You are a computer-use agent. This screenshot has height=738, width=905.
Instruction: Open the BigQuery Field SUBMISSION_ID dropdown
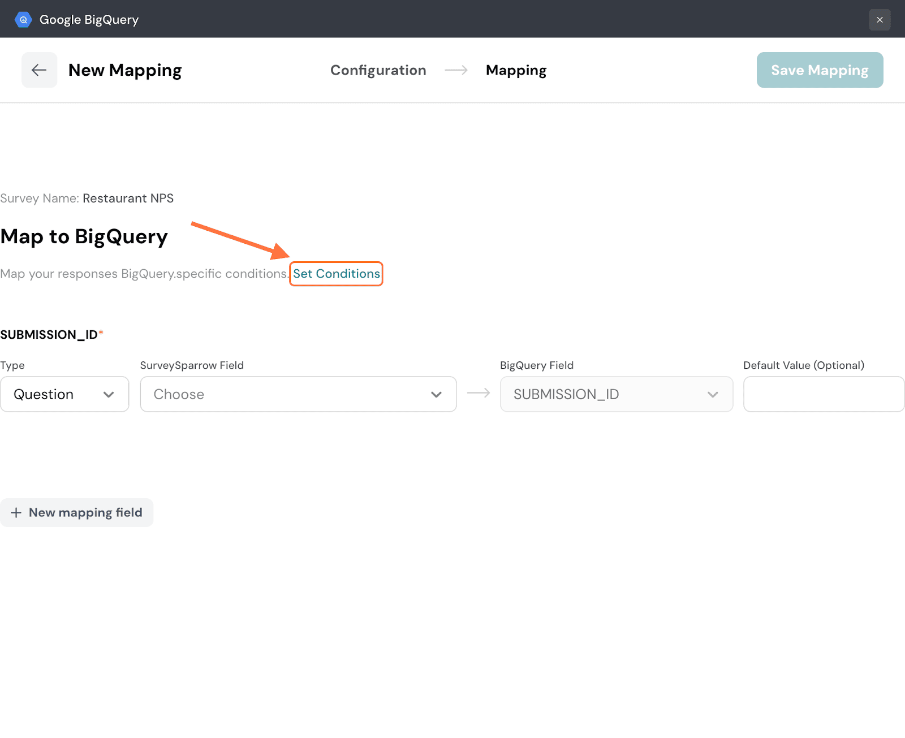[616, 394]
